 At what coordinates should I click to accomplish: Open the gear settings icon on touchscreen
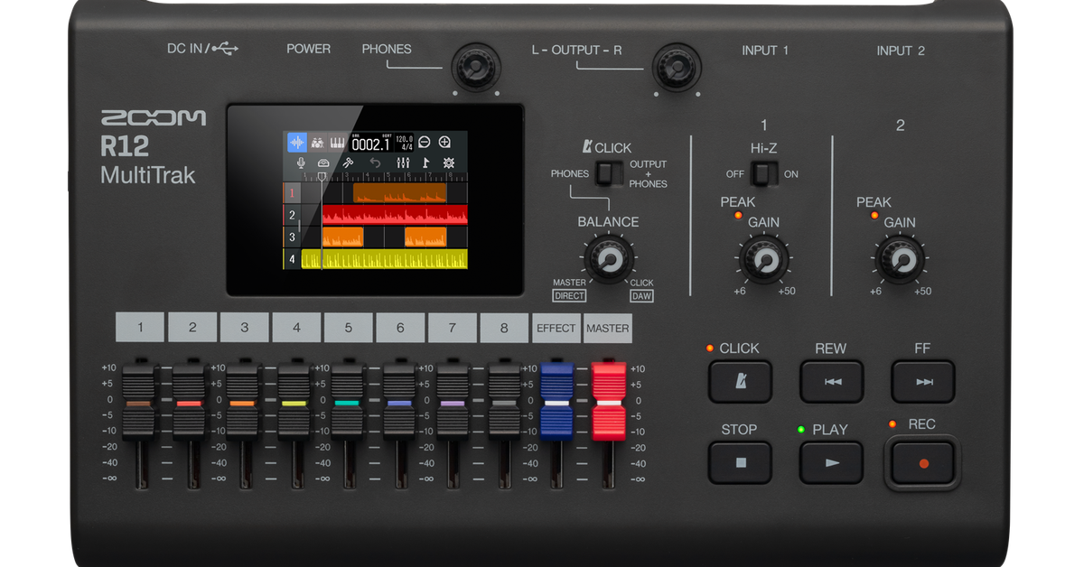pyautogui.click(x=448, y=163)
